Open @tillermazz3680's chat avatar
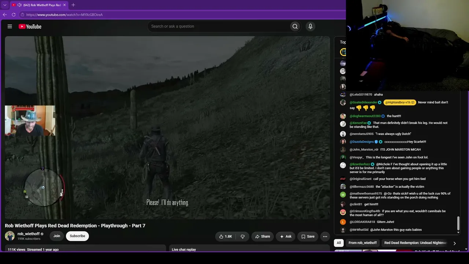 coord(343,187)
